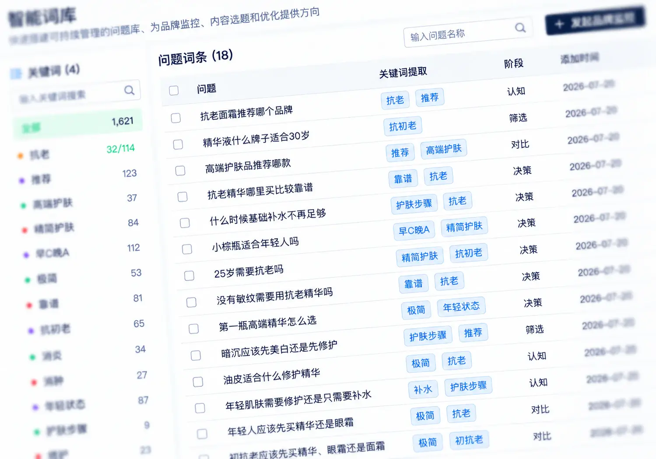Tick the checkbox for 高端护肤品推荐哪款
Image resolution: width=656 pixels, height=459 pixels.
[x=180, y=171]
